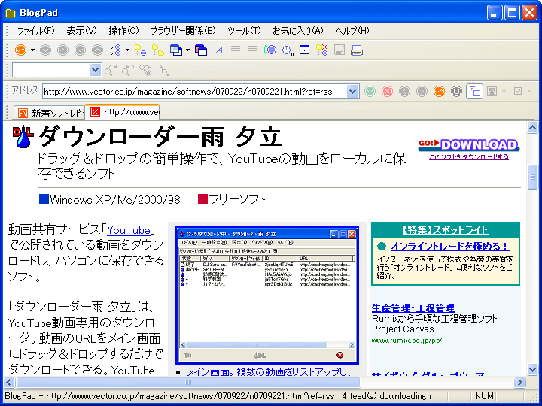Open the ブラウザー関係(B) menu
Viewport: 542px width, 406px height.
(x=183, y=31)
